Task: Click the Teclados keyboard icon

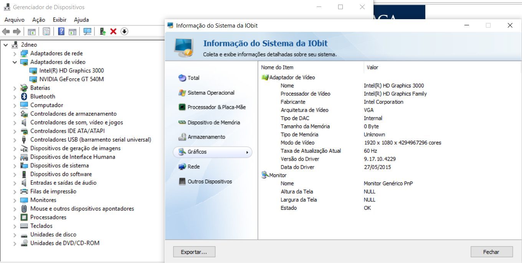Action: 24,226
